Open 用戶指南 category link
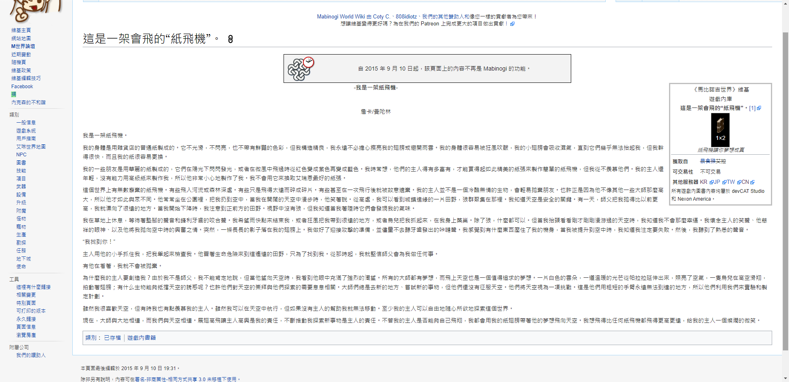This screenshot has height=382, width=789. [x=26, y=139]
